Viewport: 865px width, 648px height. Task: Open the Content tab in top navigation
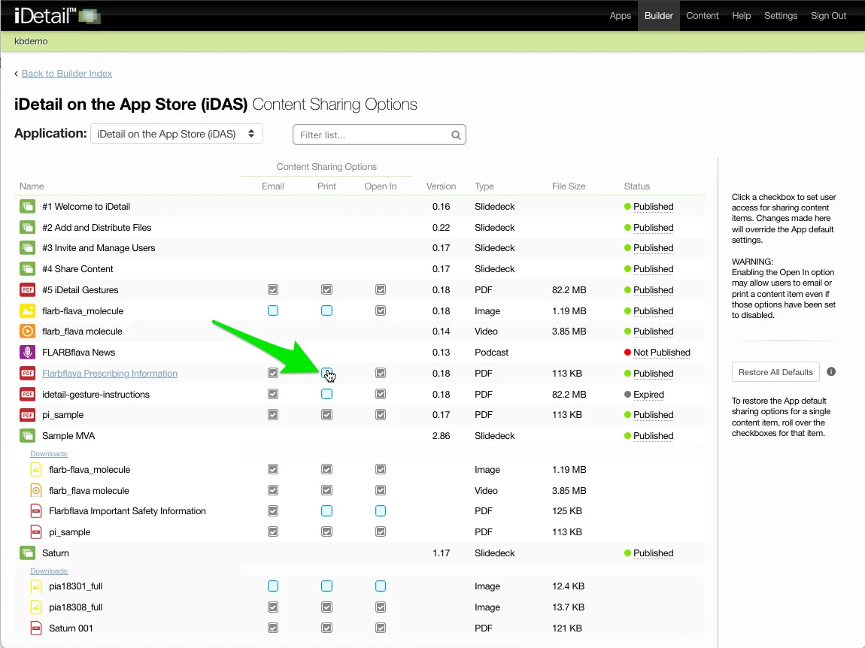703,16
